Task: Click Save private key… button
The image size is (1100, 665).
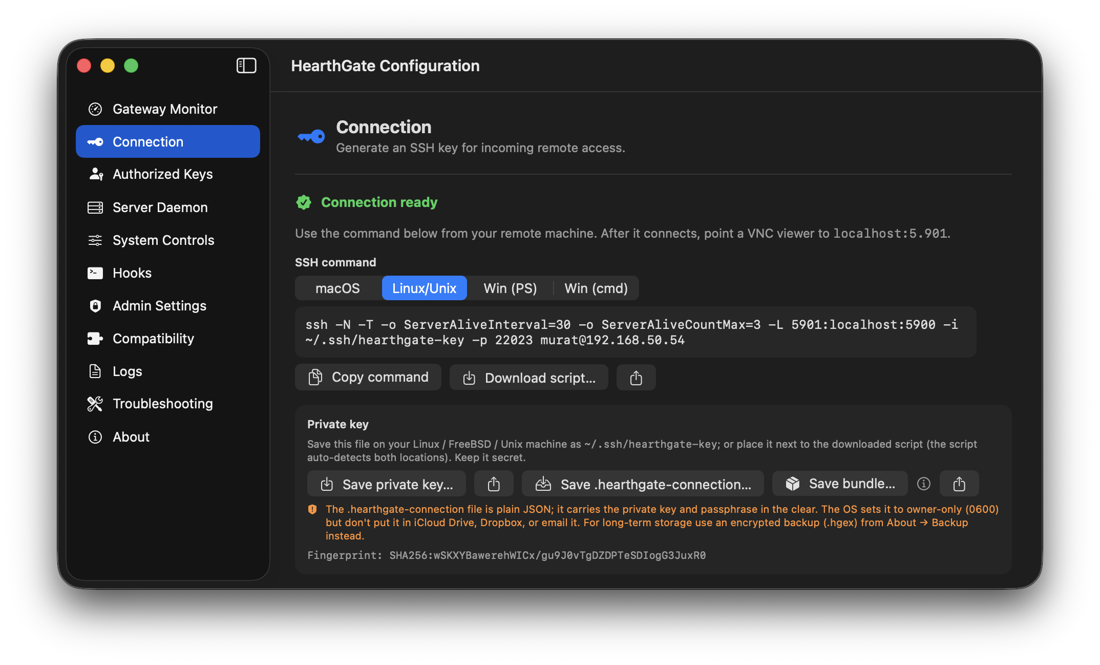Action: pos(387,484)
